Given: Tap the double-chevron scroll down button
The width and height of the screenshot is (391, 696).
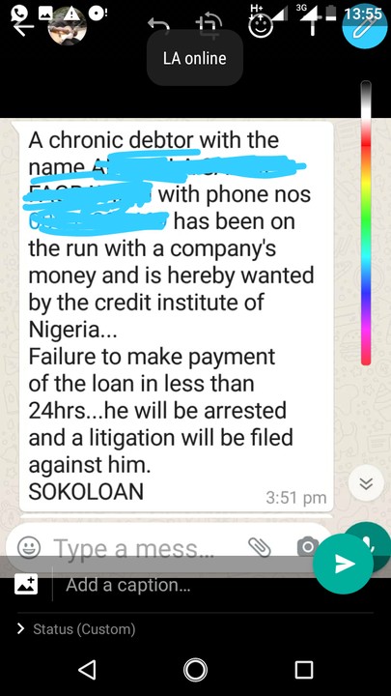Looking at the screenshot, I should (366, 483).
